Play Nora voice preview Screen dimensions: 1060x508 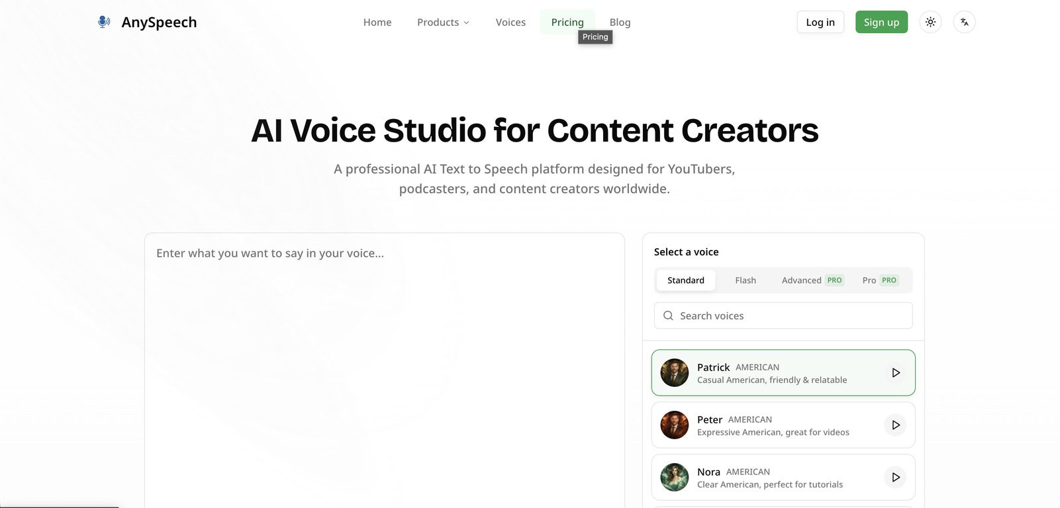point(895,478)
